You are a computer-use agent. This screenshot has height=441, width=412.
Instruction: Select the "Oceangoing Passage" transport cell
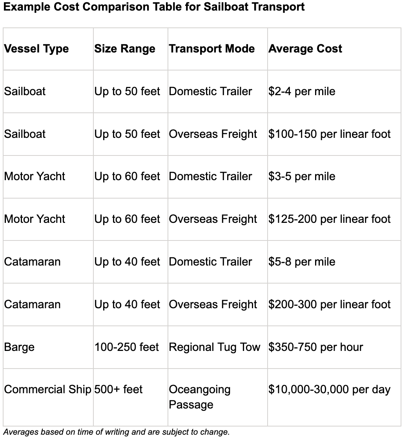pyautogui.click(x=200, y=397)
